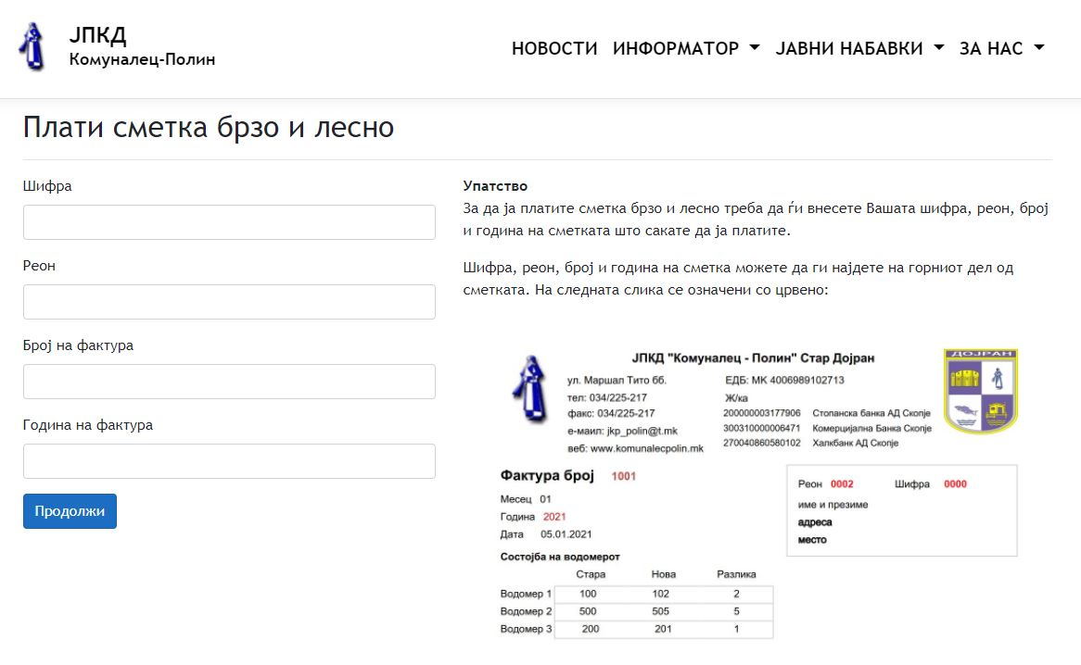The width and height of the screenshot is (1081, 665).
Task: Click the red Шифра value 0000
Action: point(955,484)
